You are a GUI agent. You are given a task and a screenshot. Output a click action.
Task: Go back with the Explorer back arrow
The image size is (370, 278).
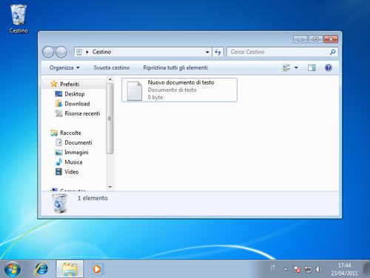[48, 52]
